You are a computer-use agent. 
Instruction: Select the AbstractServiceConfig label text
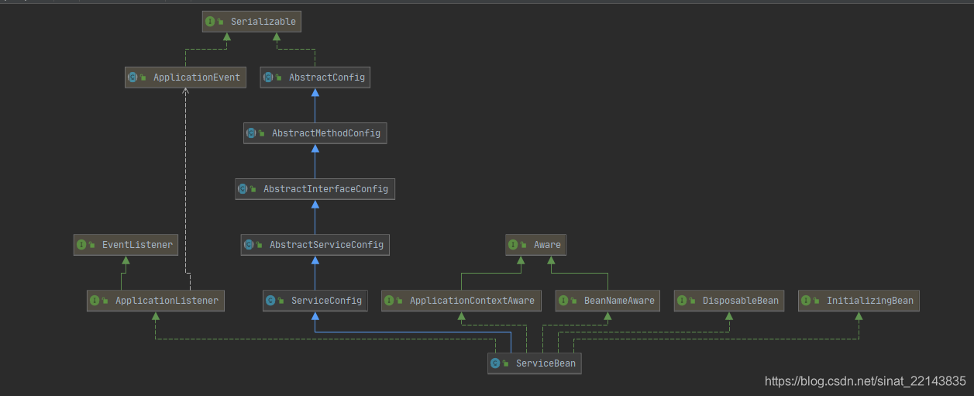[x=327, y=245]
